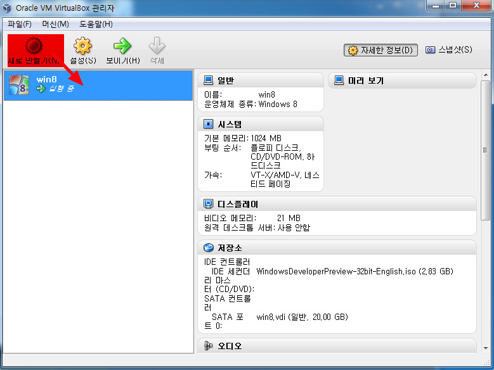494x370 pixels.
Task: Click the Audio (오디오) speaker icon
Action: pos(208,346)
